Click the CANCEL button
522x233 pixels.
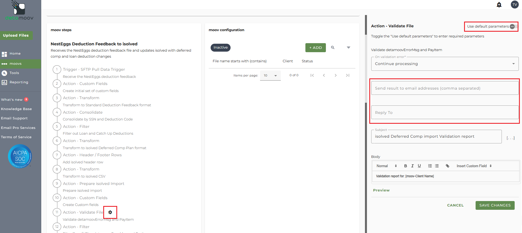click(x=455, y=205)
